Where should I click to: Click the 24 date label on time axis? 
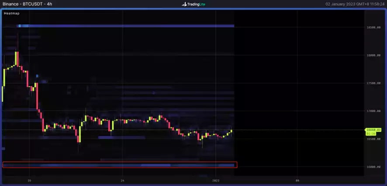pos(123,181)
